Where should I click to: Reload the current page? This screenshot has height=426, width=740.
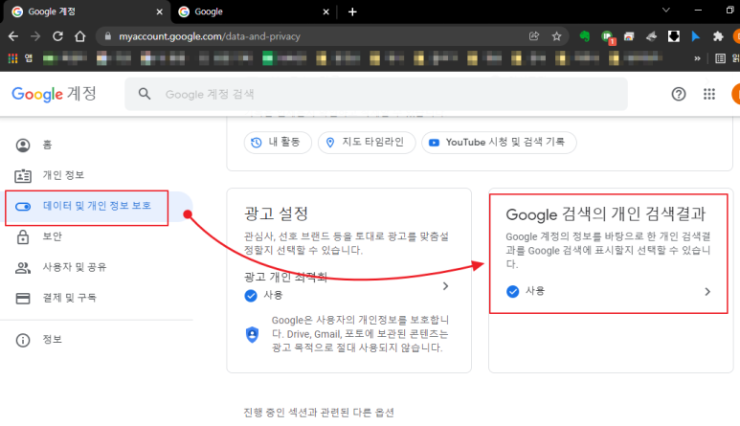click(x=57, y=36)
